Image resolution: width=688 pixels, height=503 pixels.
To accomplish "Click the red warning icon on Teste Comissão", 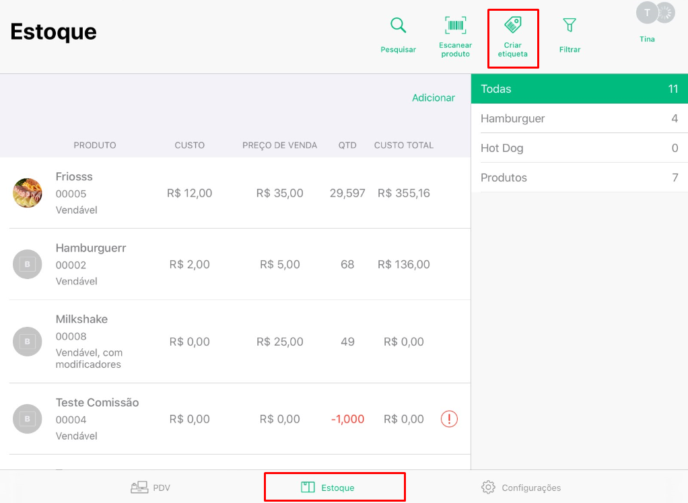I will [x=449, y=419].
